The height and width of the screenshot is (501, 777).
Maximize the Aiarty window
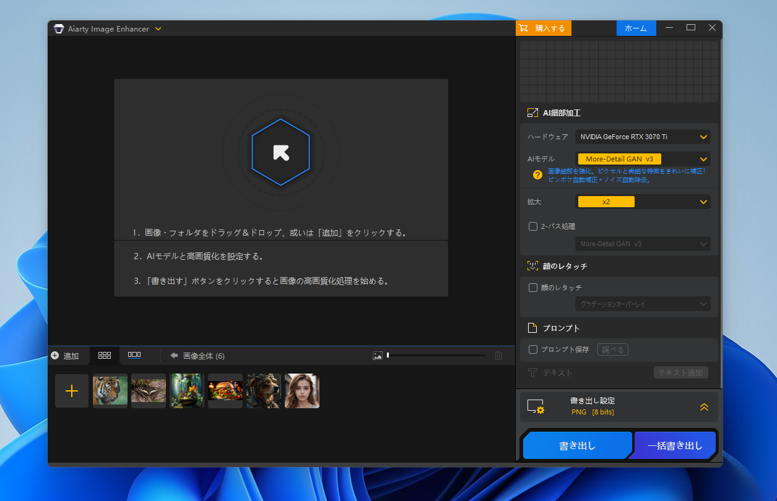tap(691, 28)
